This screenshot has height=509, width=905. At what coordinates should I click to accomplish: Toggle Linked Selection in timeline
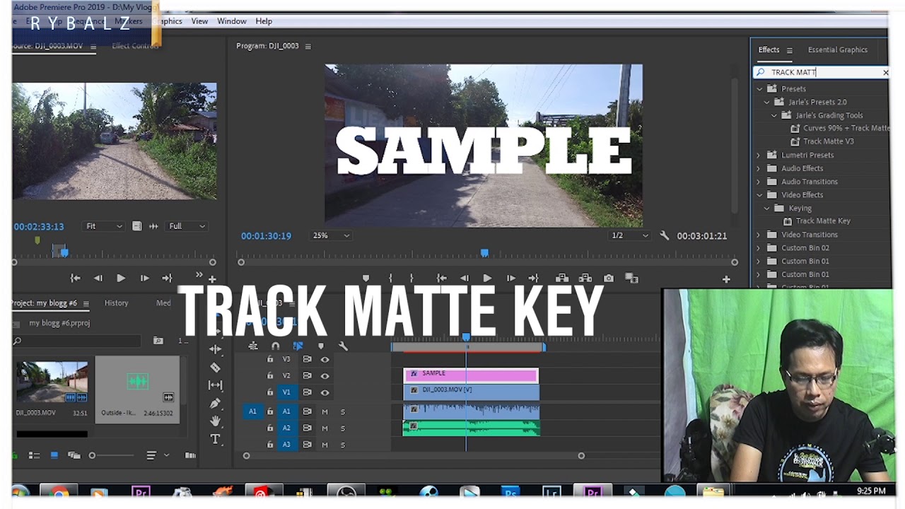point(298,346)
